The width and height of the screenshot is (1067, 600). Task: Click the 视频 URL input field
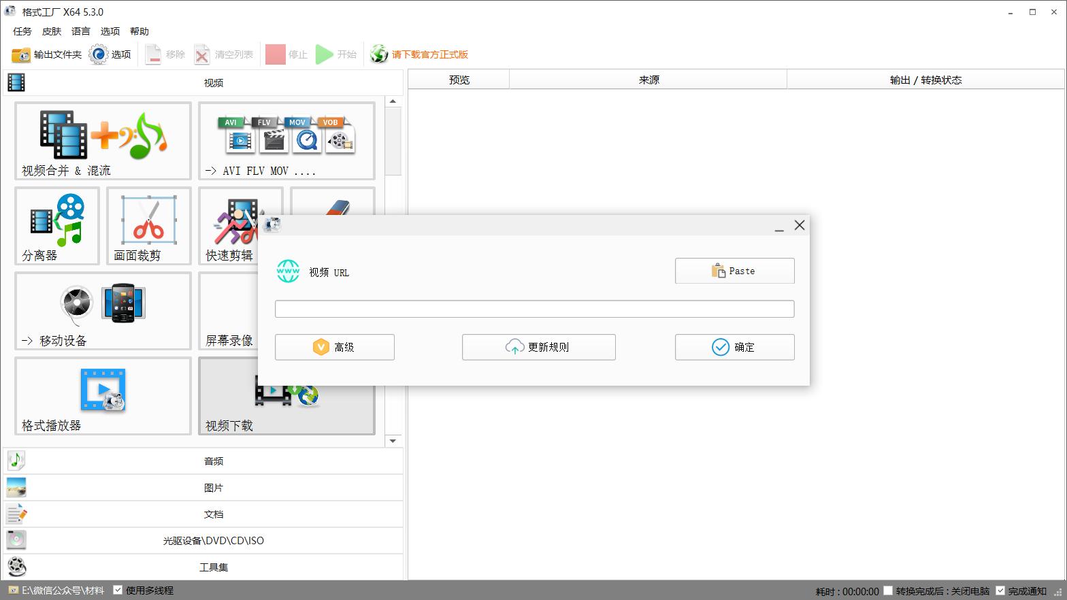pos(535,309)
